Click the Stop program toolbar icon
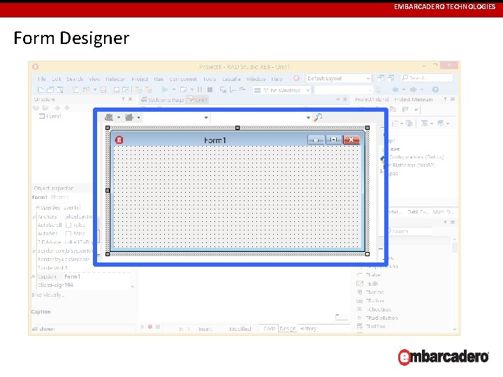The height and width of the screenshot is (377, 503). point(210,90)
